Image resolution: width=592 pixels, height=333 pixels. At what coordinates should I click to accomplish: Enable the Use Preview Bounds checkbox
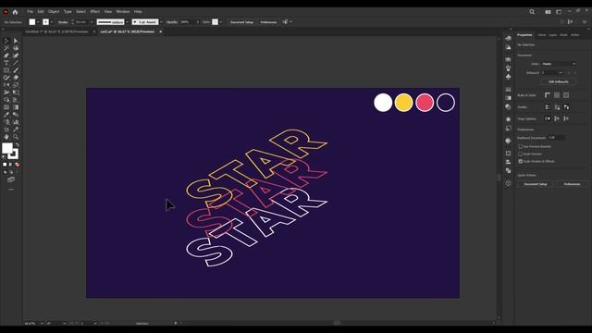[520, 146]
